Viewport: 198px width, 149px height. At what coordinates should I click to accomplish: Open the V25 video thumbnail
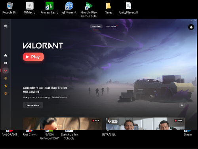[145, 124]
